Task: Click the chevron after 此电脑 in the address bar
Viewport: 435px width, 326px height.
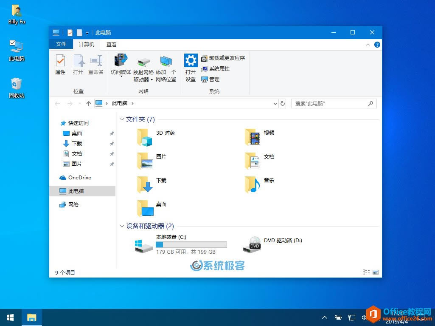Action: (132, 103)
